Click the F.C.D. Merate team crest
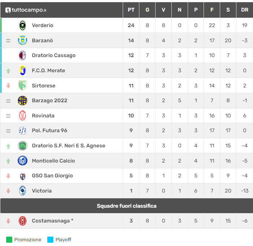Screen dimensions: 253x246 pos(22,70)
